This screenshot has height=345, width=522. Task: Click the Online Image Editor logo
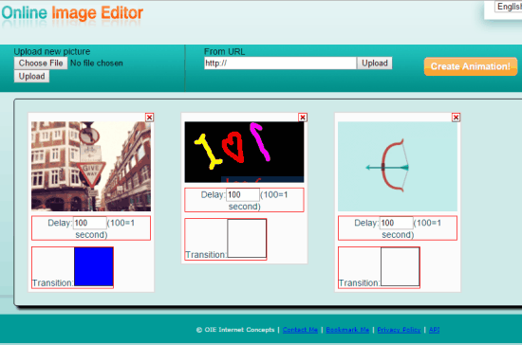(72, 13)
